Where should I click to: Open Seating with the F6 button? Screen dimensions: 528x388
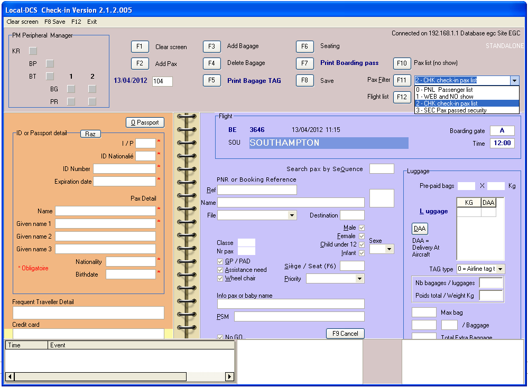pyautogui.click(x=304, y=46)
